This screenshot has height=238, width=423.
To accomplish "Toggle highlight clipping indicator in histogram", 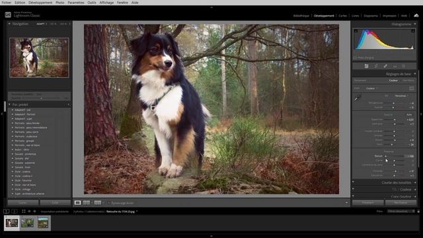I will [x=413, y=31].
